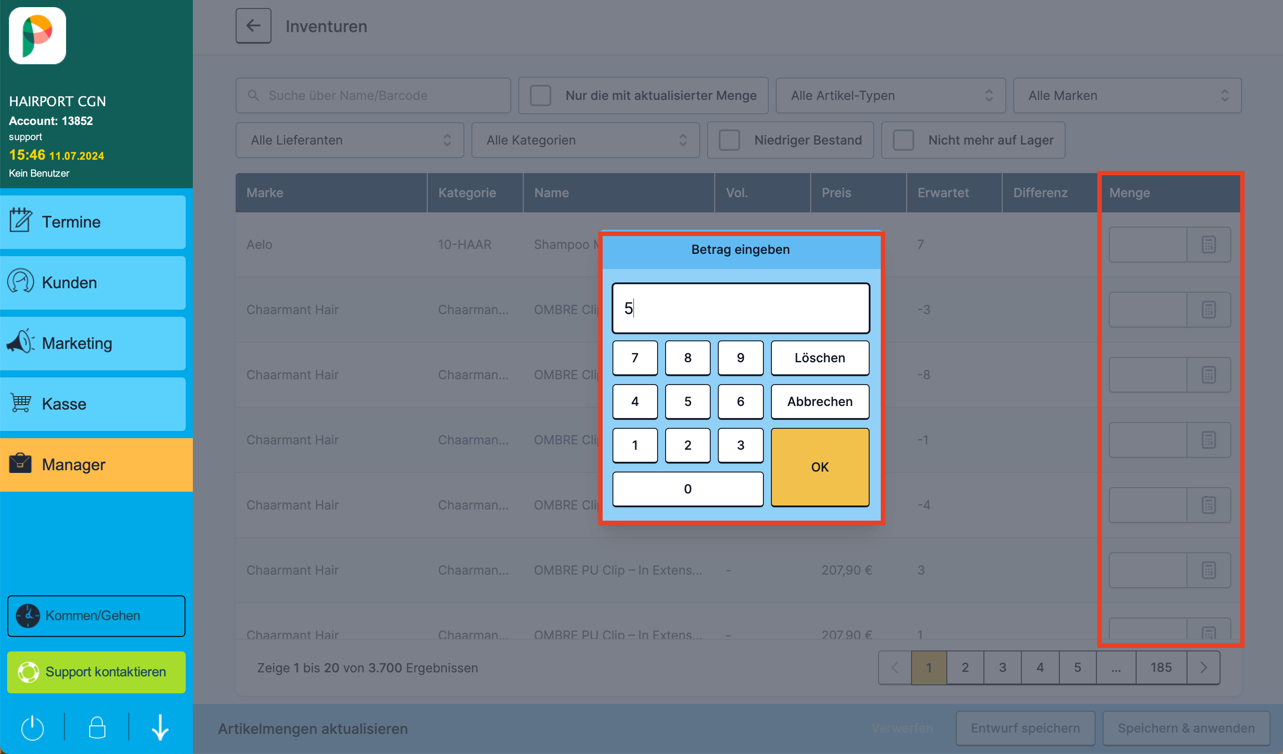Go to results page 5
This screenshot has width=1283, height=754.
[1077, 667]
